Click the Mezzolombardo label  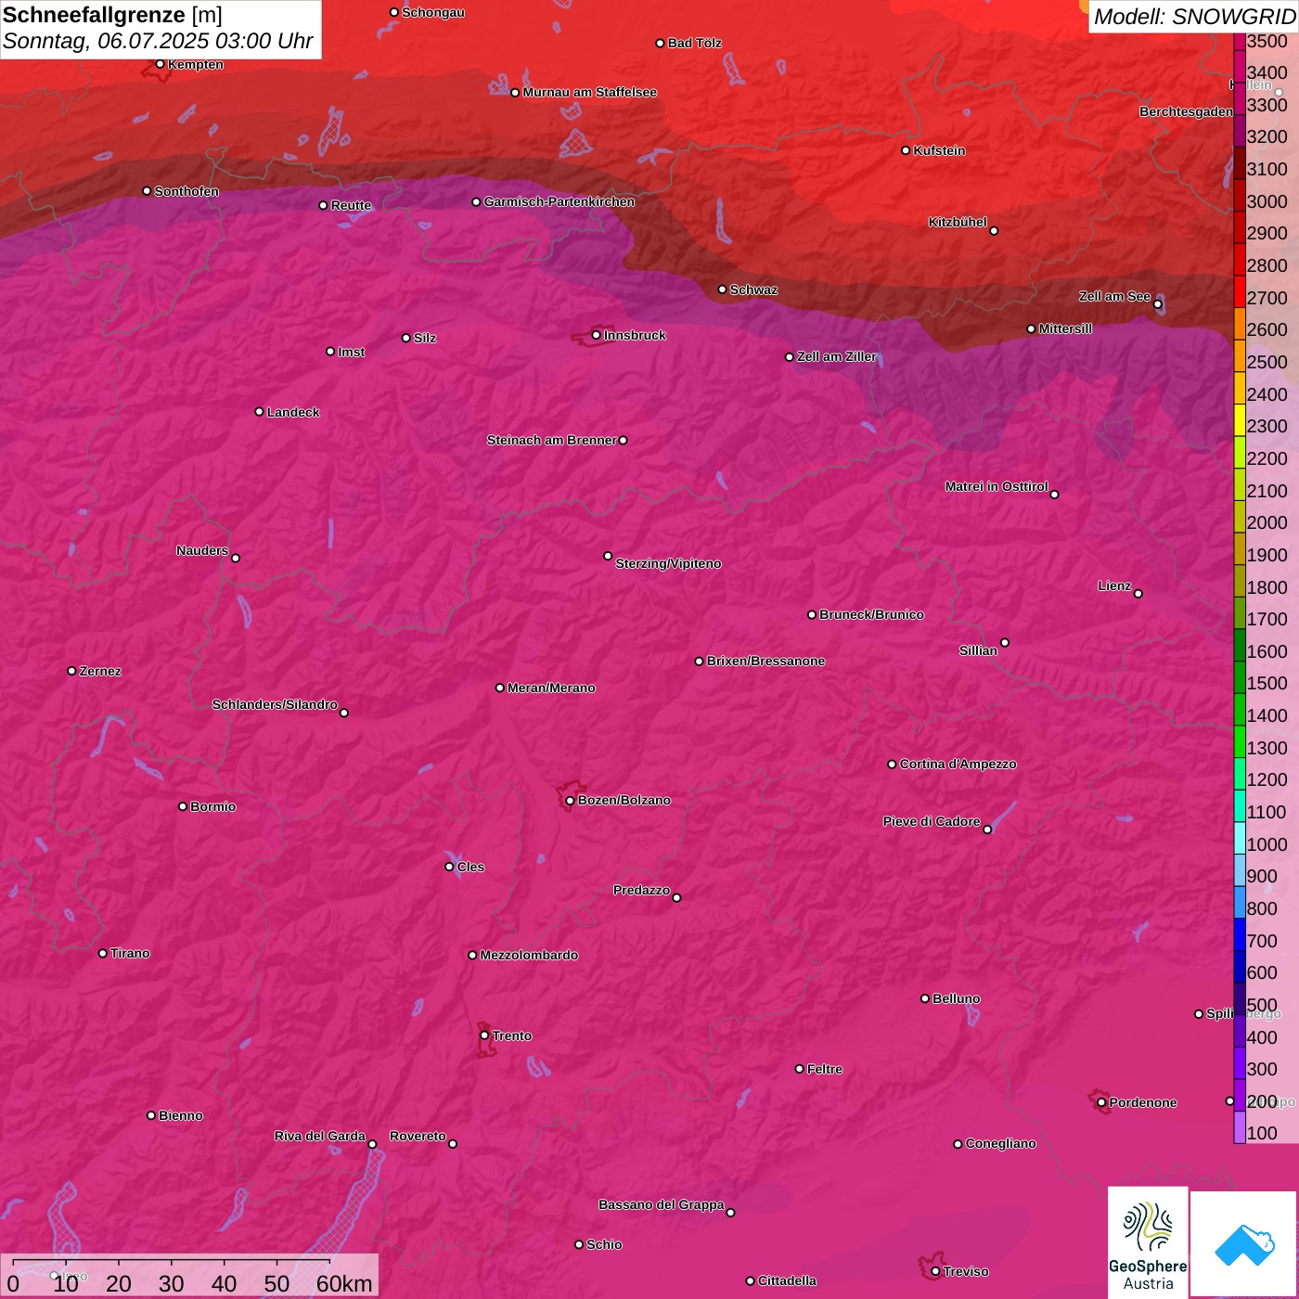click(x=529, y=956)
